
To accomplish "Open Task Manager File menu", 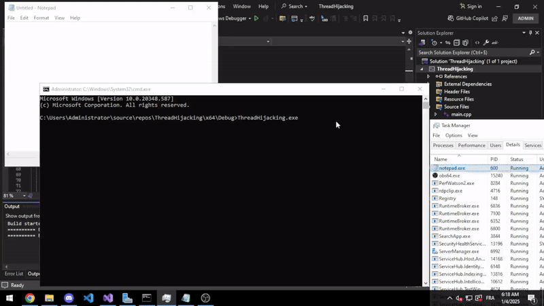I will (436, 135).
